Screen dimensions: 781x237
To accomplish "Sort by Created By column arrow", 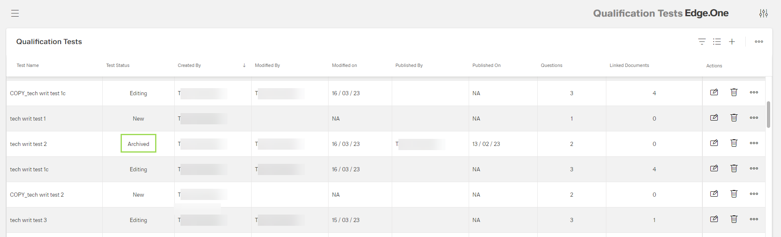I will click(x=244, y=65).
